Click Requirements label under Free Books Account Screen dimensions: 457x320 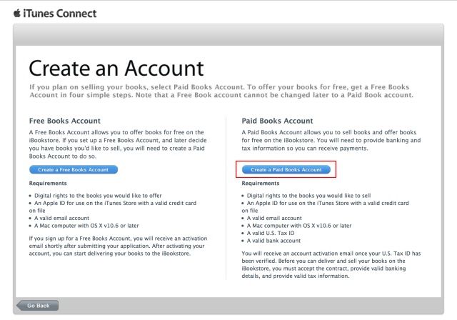tap(48, 183)
